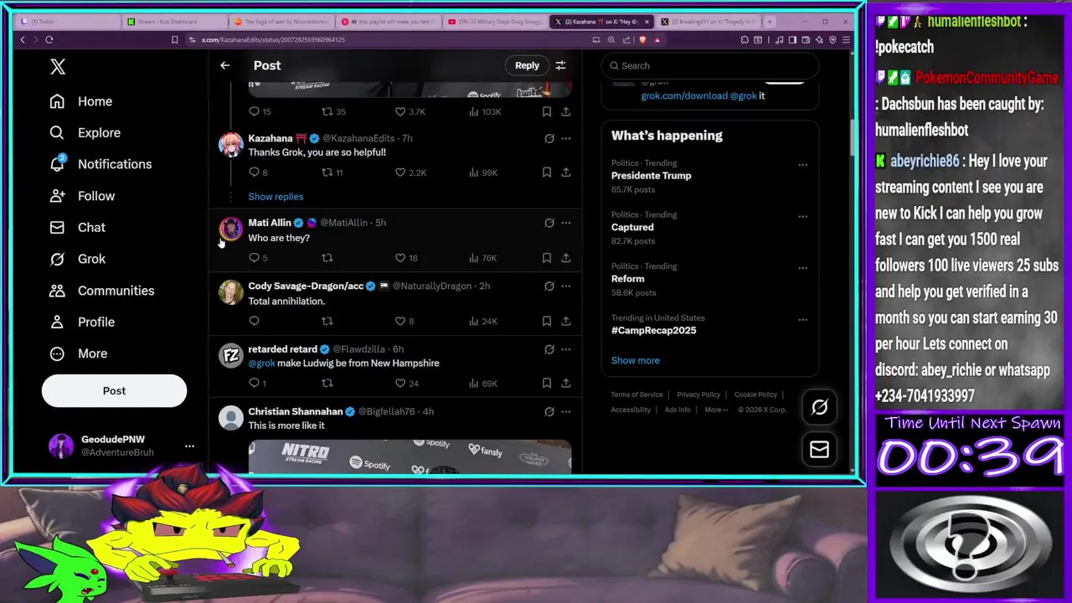Open Mati Allin's profile name
The image size is (1072, 603).
270,223
